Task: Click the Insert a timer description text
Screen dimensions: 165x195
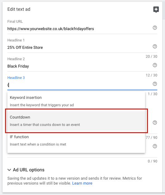Action: (x=45, y=125)
